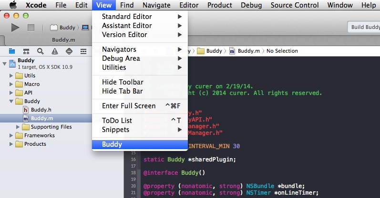Click the Macro folder icon
Image resolution: width=380 pixels, height=198 pixels.
click(x=19, y=84)
